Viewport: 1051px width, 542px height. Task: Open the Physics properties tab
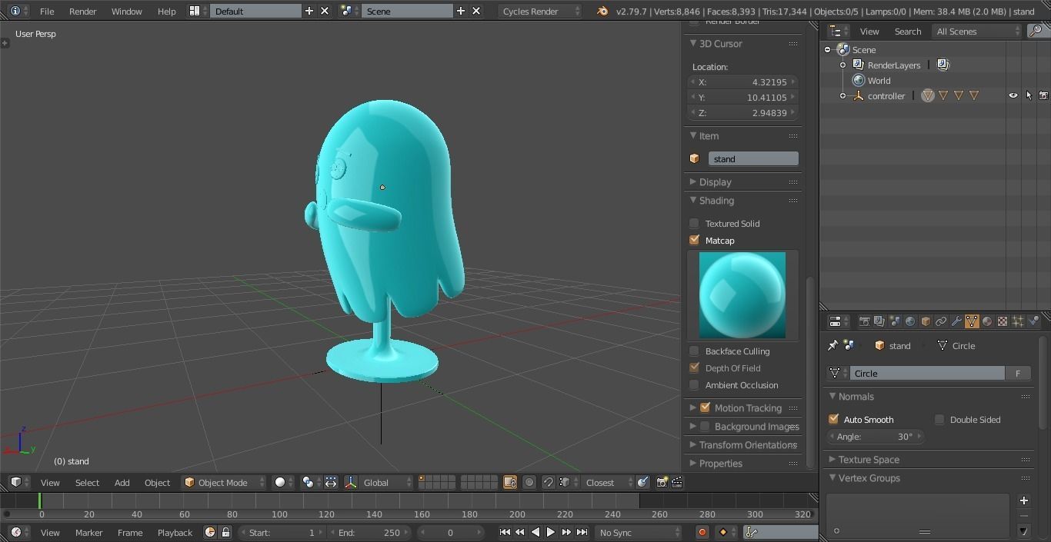pos(1033,321)
